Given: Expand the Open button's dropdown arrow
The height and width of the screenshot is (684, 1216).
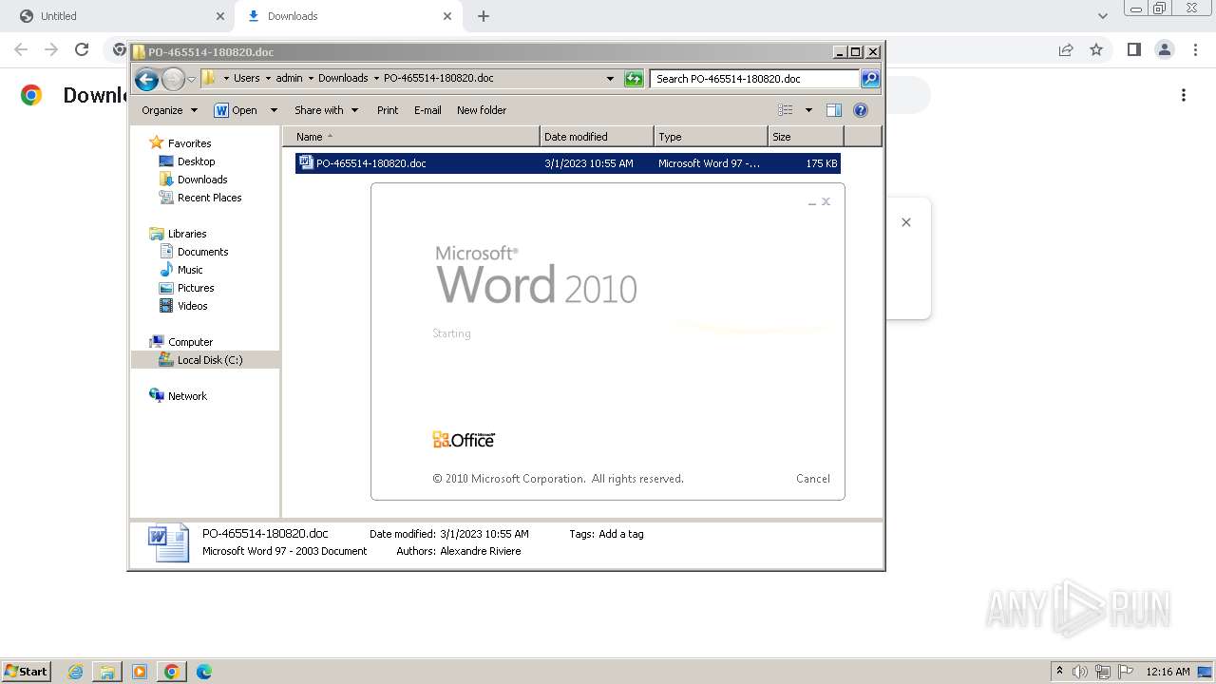Looking at the screenshot, I should coord(274,110).
